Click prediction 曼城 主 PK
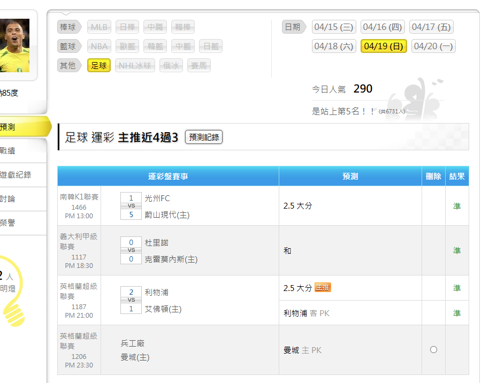 coord(302,350)
